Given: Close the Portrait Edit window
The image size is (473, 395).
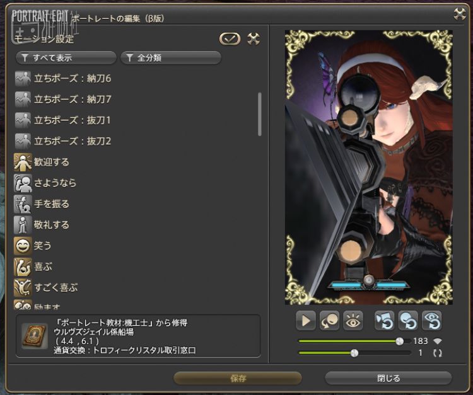Looking at the screenshot, I should click(x=459, y=14).
